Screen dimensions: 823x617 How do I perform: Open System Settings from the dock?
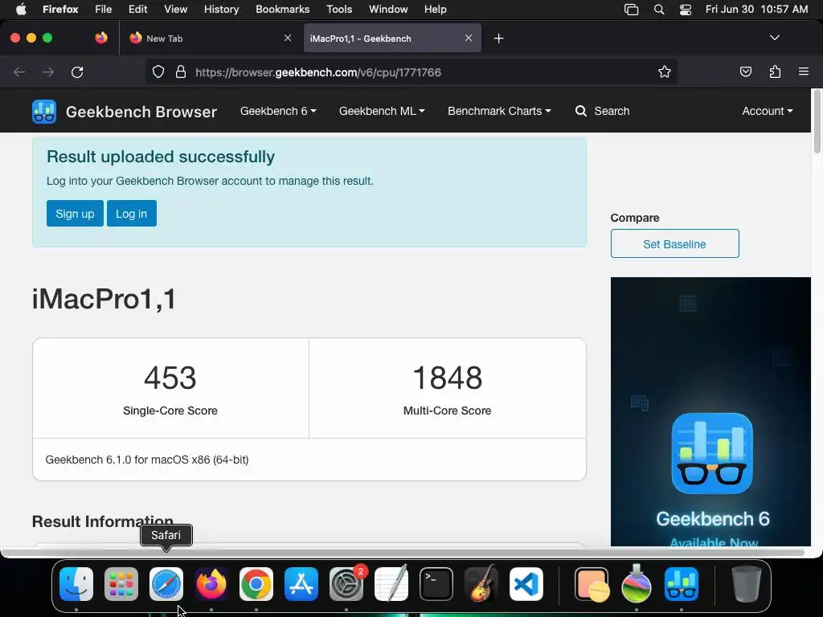click(x=346, y=584)
